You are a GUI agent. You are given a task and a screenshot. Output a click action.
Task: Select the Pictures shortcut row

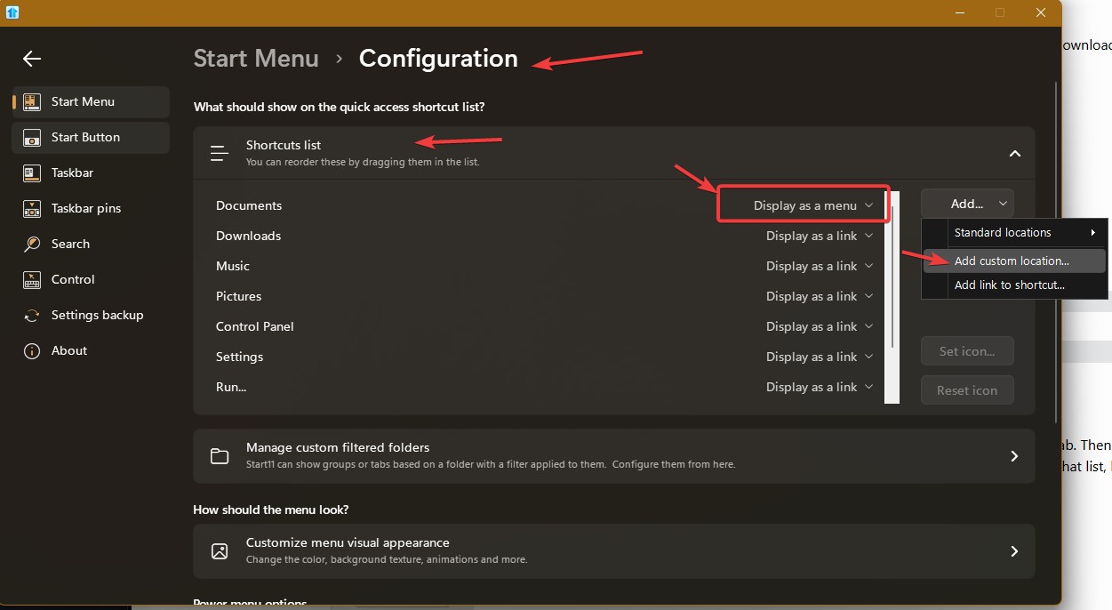[x=546, y=297]
